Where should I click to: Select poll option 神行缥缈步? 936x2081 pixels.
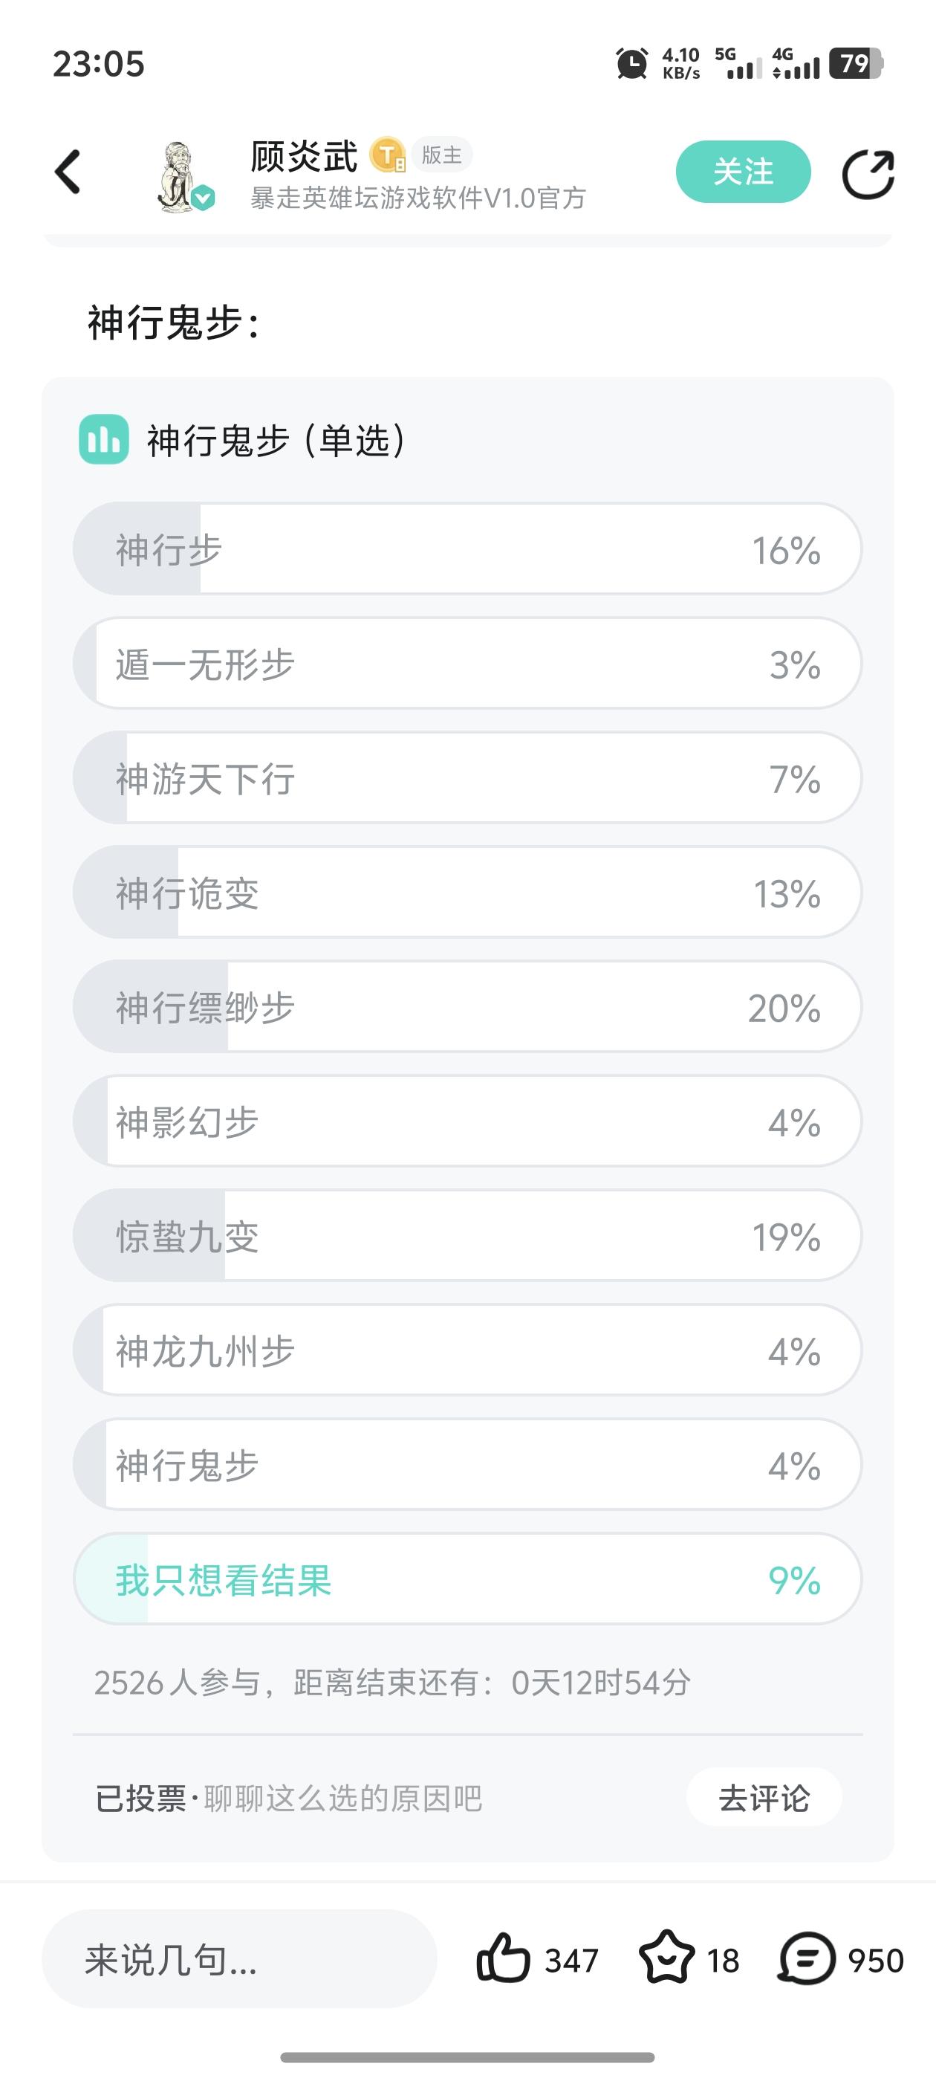[x=467, y=1006]
